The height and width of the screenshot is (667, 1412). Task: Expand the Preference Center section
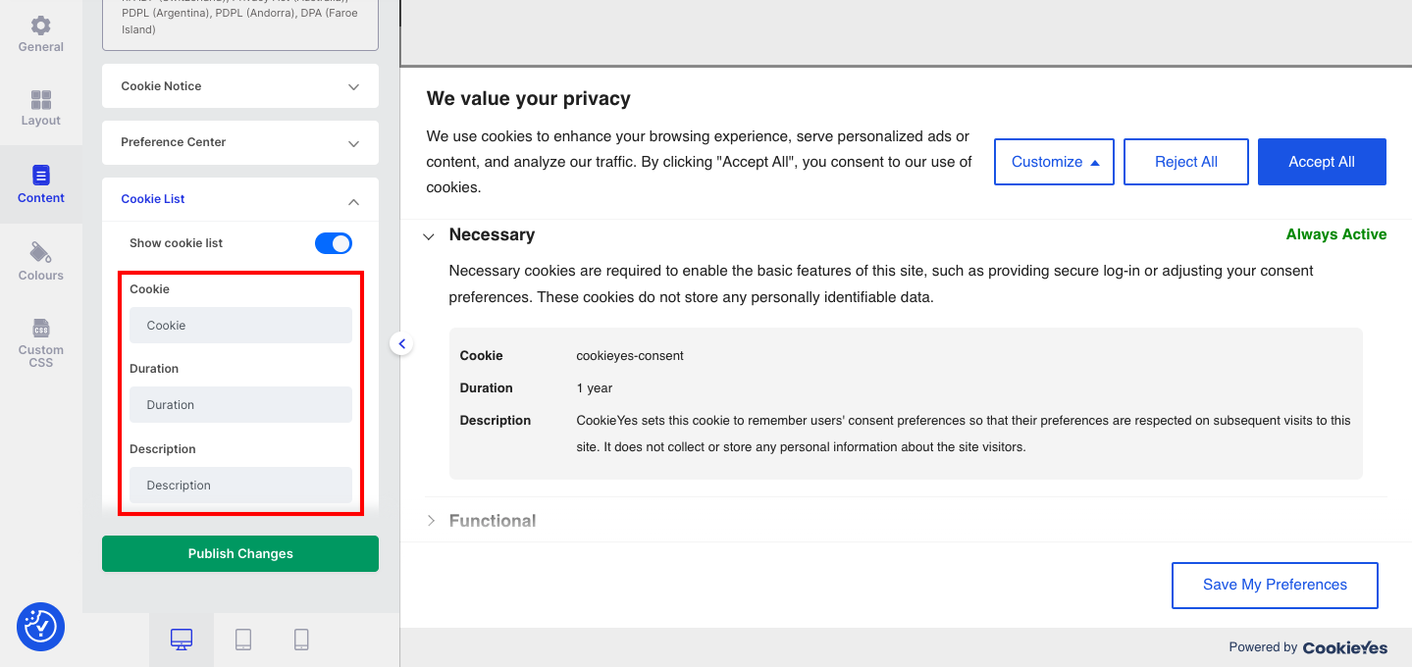[x=240, y=142]
